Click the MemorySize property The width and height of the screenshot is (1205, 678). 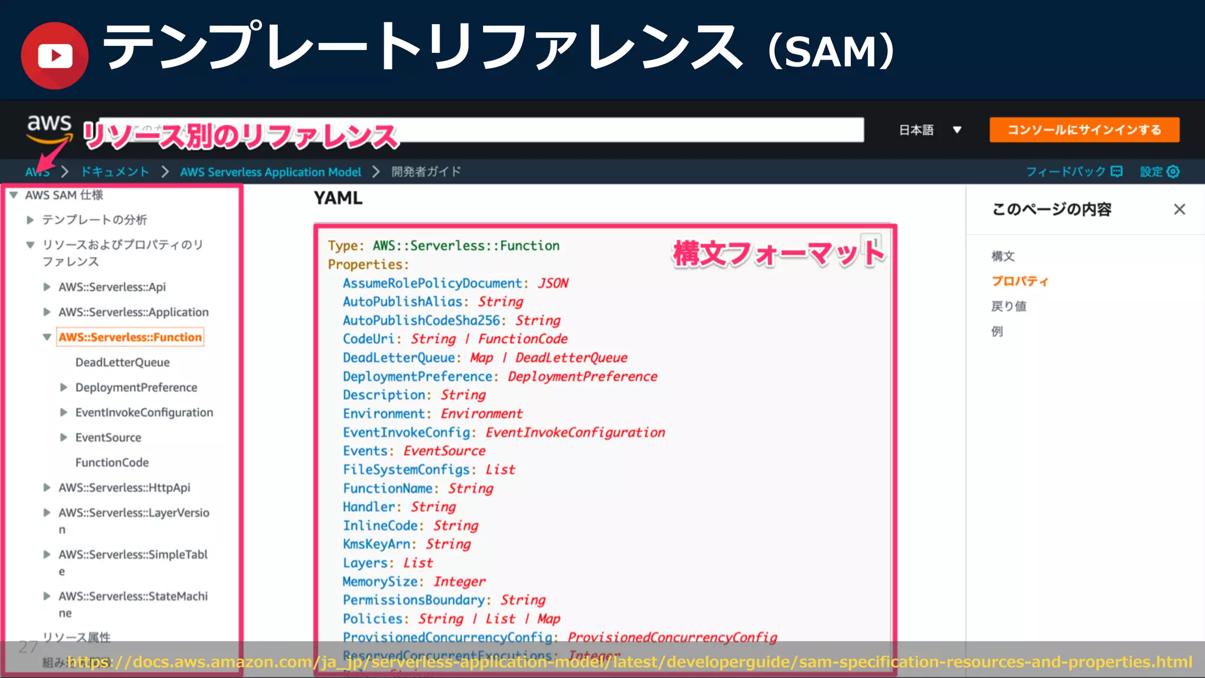tap(380, 581)
